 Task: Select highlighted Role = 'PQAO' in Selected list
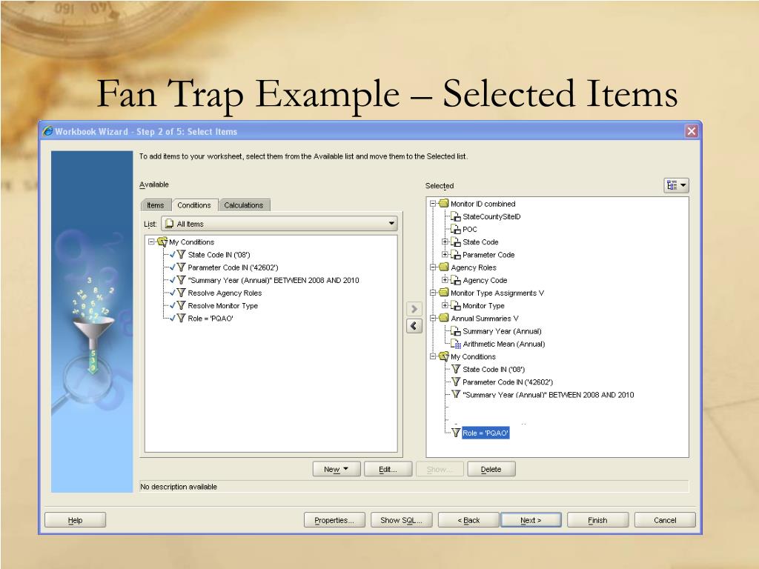(485, 433)
